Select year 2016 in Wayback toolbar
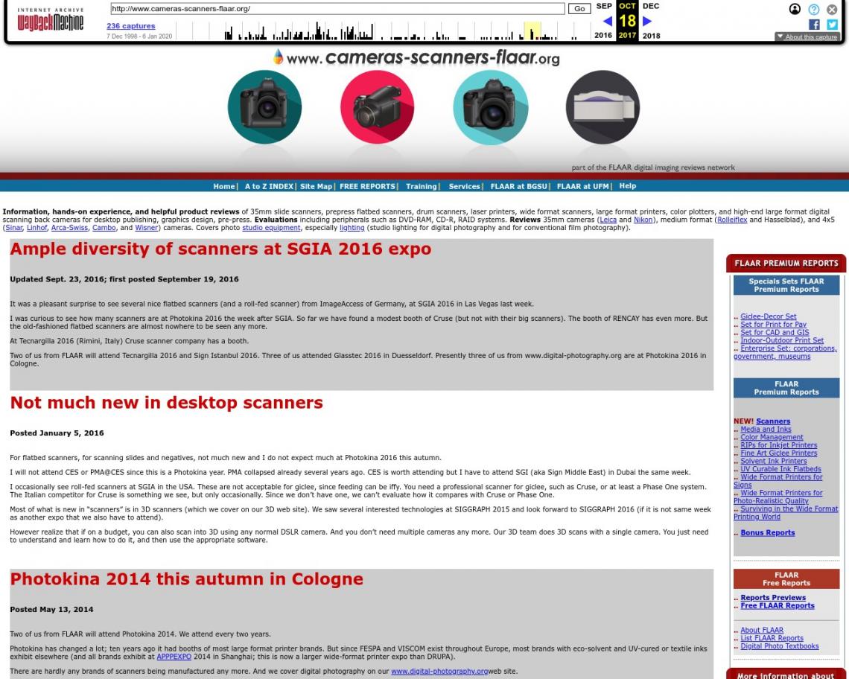Image resolution: width=849 pixels, height=679 pixels. [x=603, y=36]
